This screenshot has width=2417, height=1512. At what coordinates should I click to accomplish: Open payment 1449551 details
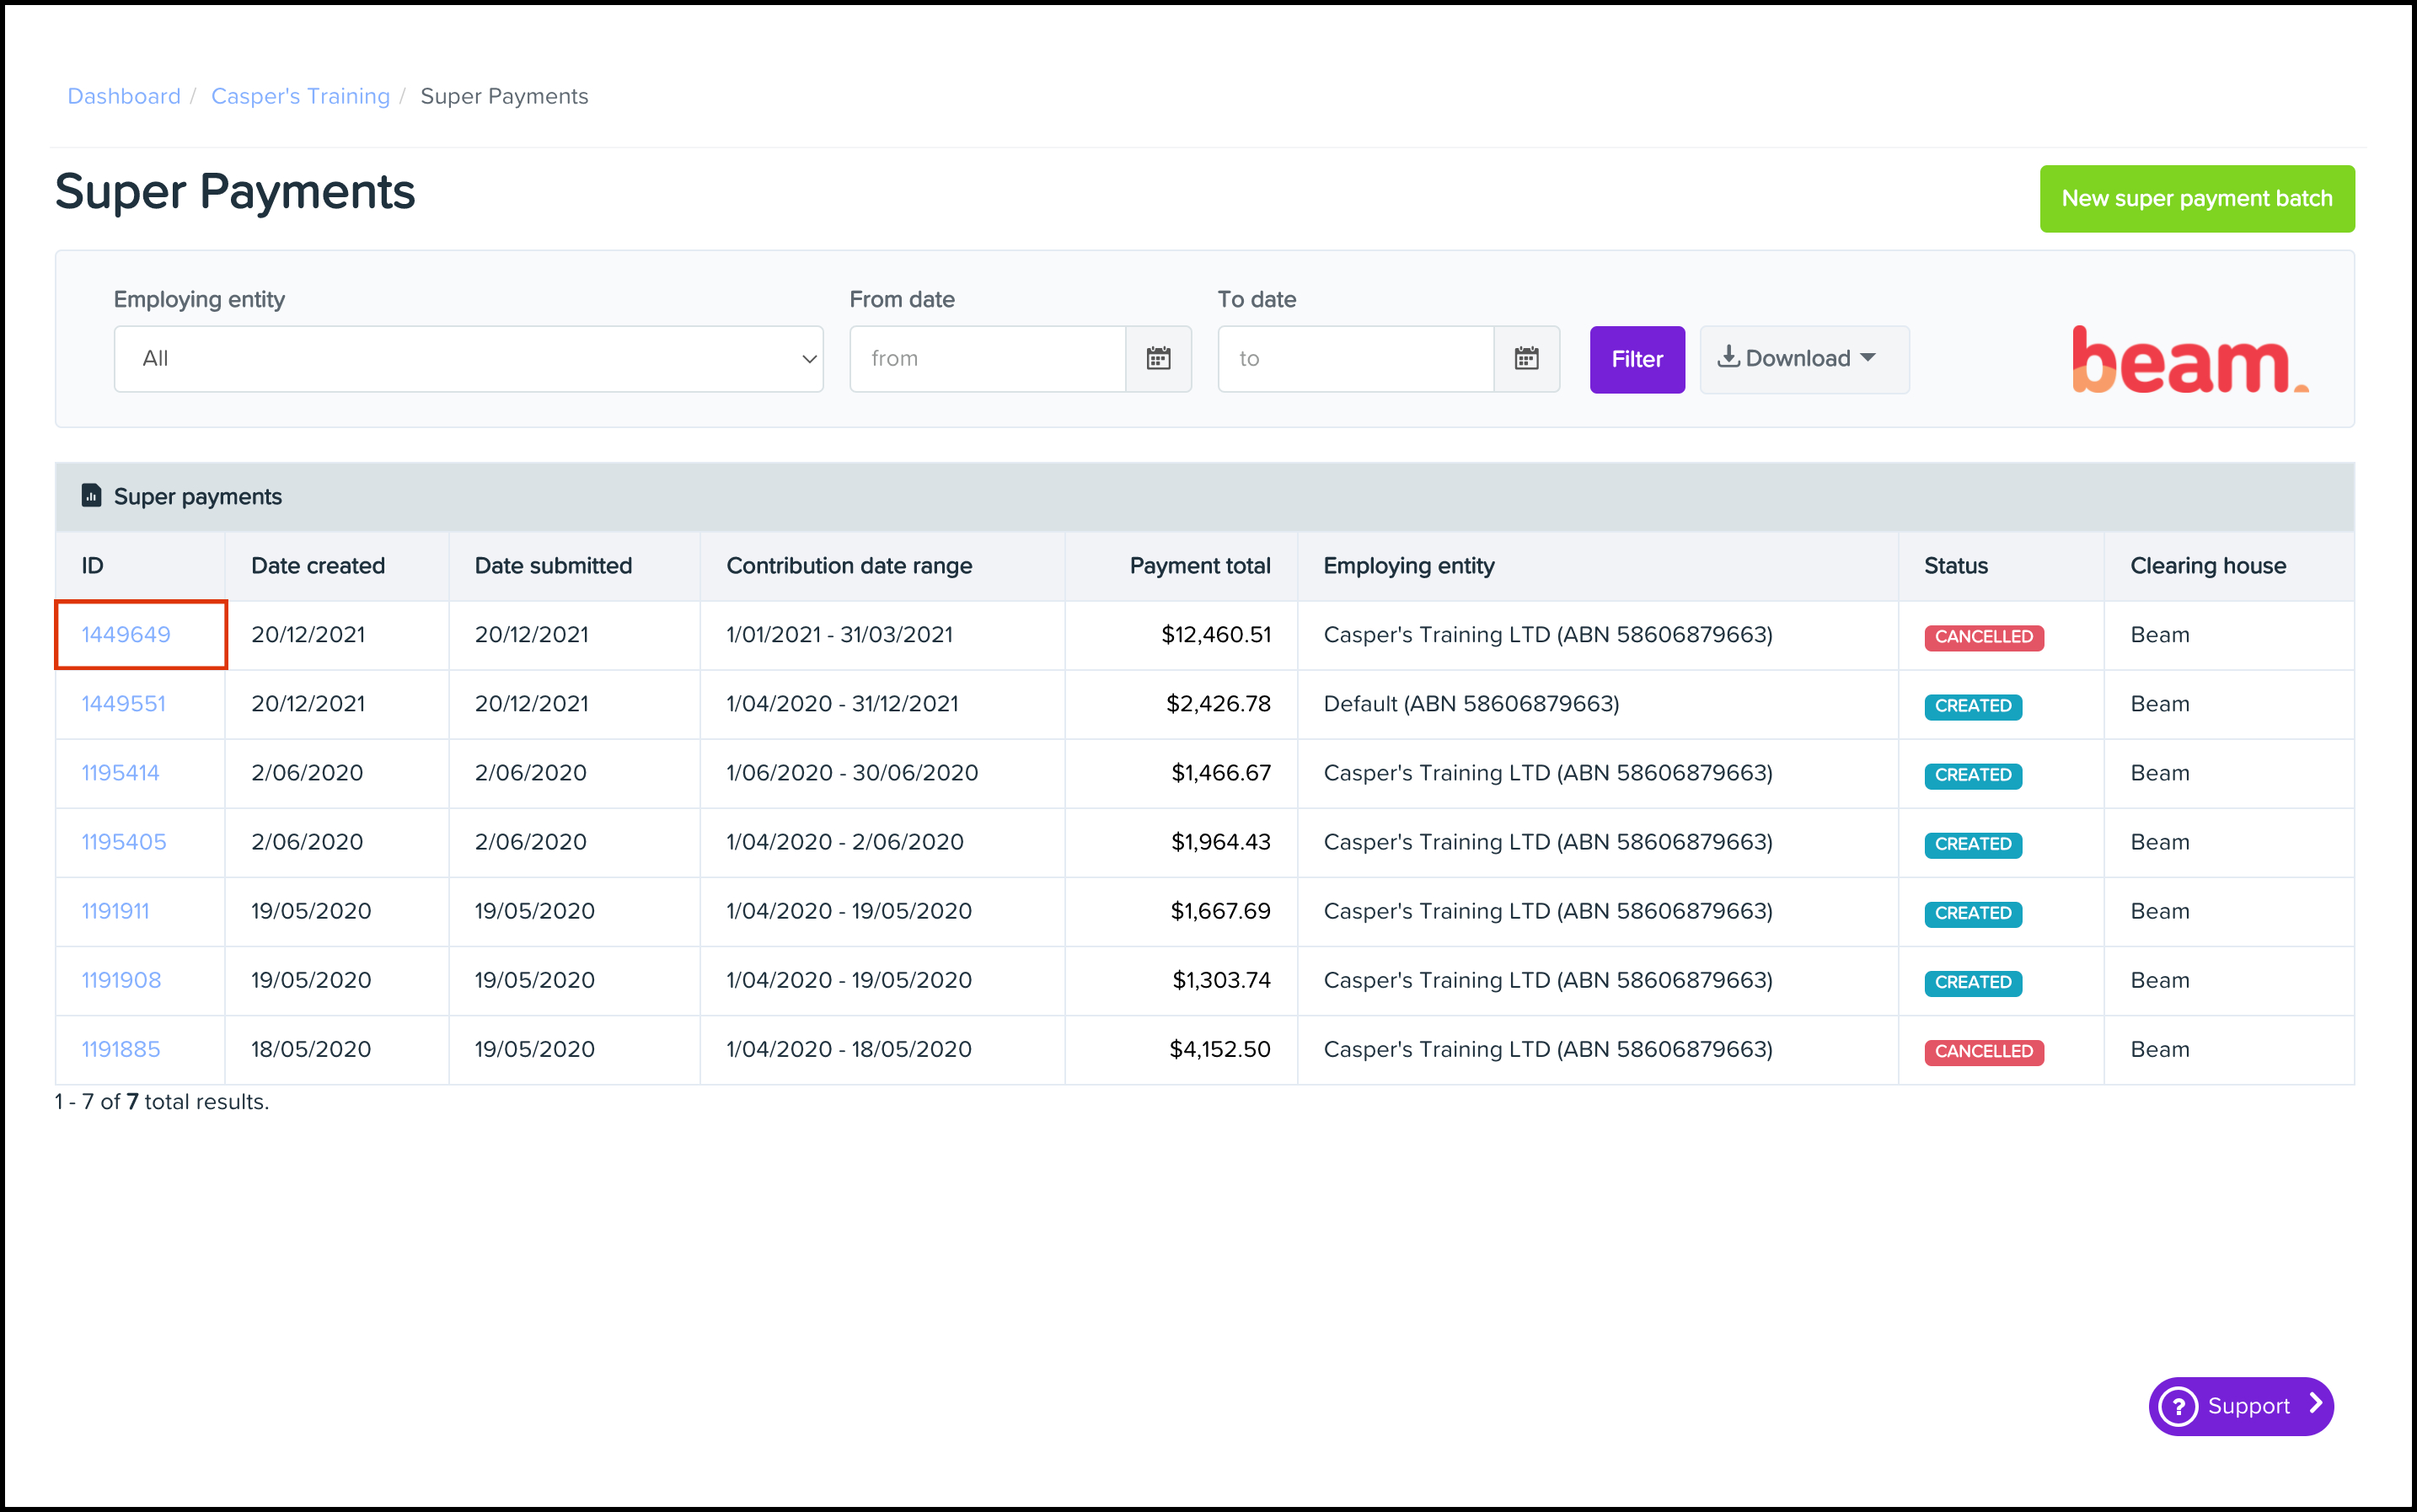(122, 703)
